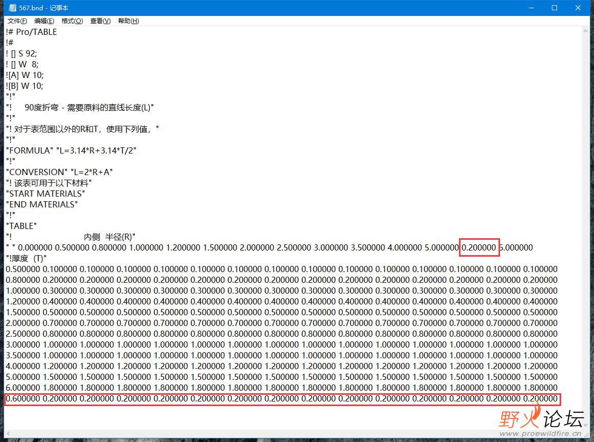Click the line '![A] W 10;'
Viewport: 594px width, 442px height.
tap(25, 75)
